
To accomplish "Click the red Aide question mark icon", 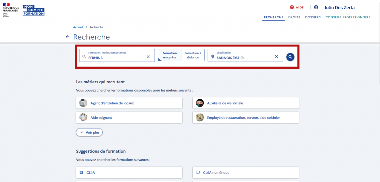I will tap(292, 7).
